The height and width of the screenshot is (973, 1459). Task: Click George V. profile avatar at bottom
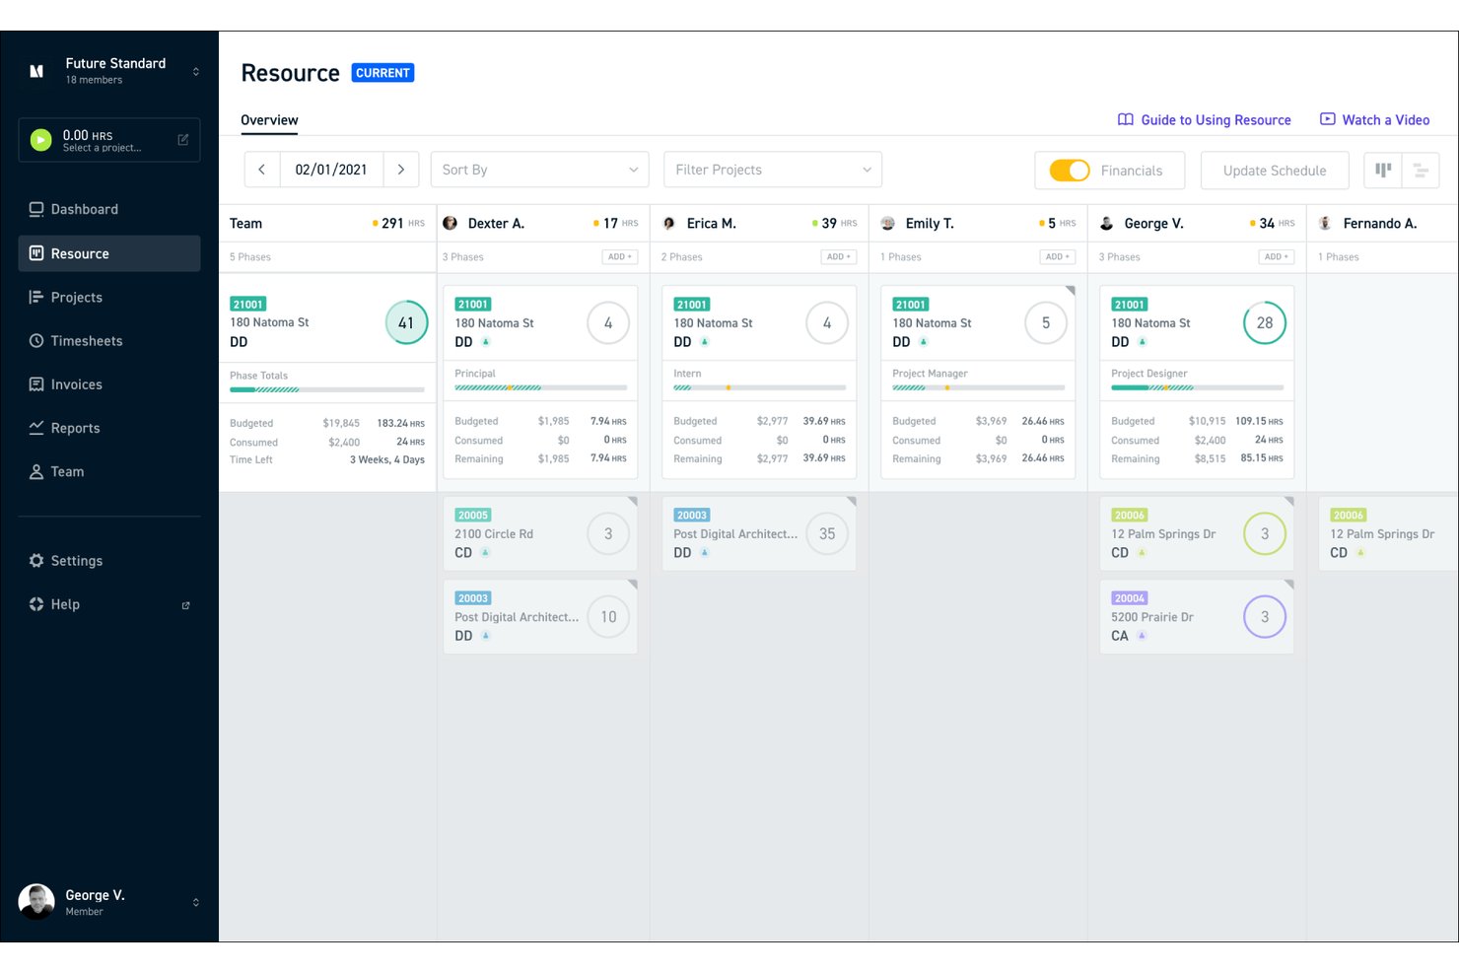36,901
